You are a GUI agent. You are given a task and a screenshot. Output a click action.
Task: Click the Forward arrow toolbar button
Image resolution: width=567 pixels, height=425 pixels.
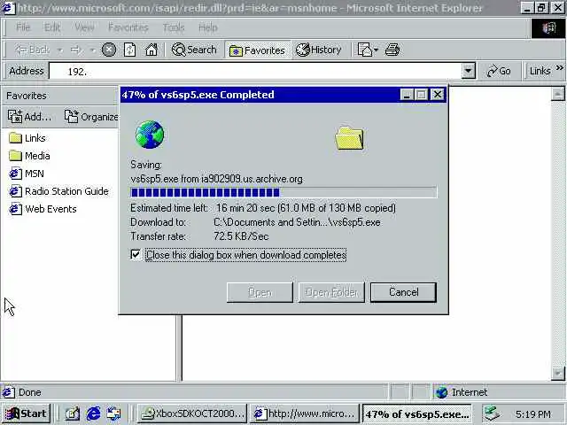[x=76, y=50]
